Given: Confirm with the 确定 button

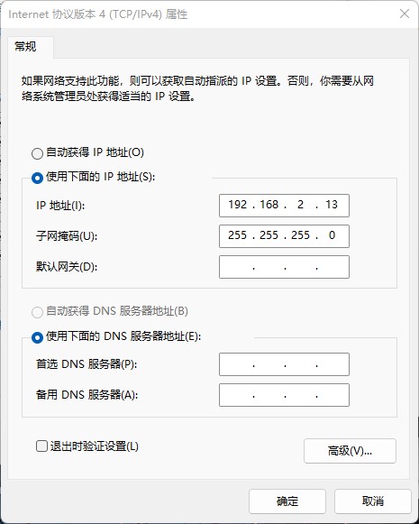Looking at the screenshot, I should point(287,501).
